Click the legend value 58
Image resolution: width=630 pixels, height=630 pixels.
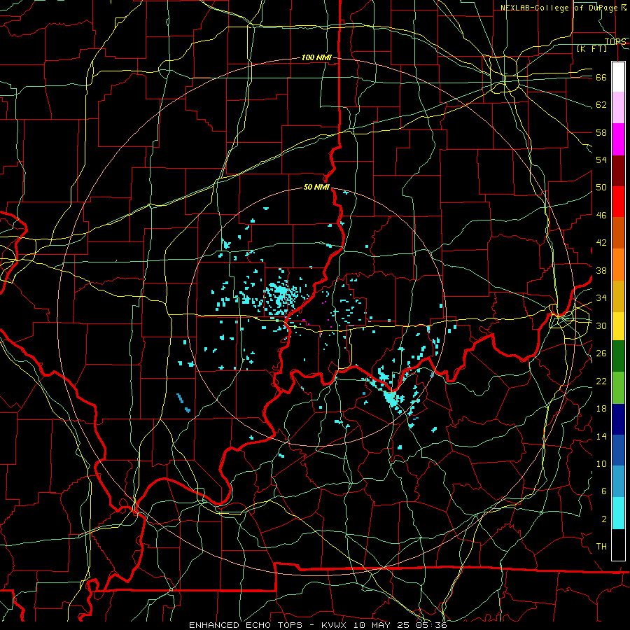click(x=601, y=132)
